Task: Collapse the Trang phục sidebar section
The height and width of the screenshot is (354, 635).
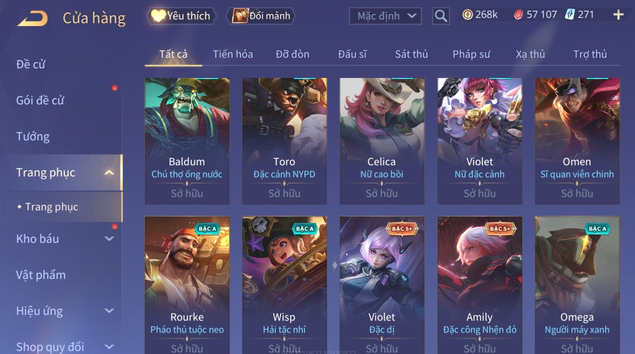Action: pos(109,172)
